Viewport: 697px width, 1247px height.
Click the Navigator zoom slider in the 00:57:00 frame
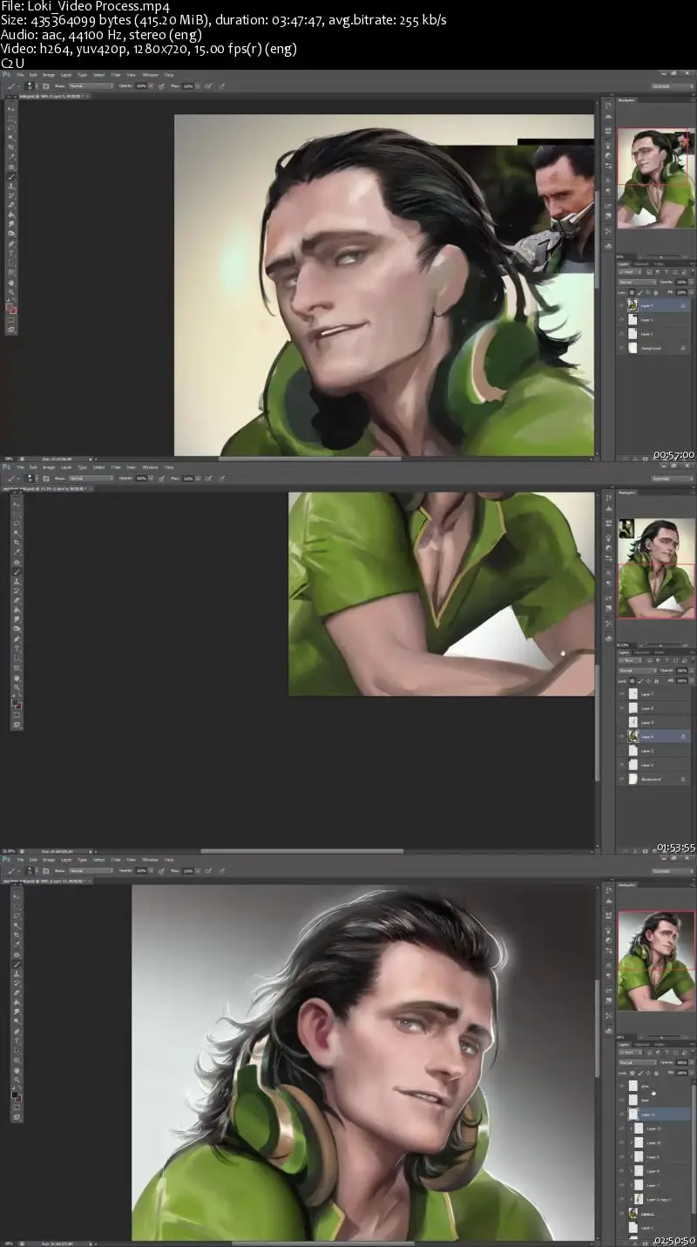pos(661,257)
